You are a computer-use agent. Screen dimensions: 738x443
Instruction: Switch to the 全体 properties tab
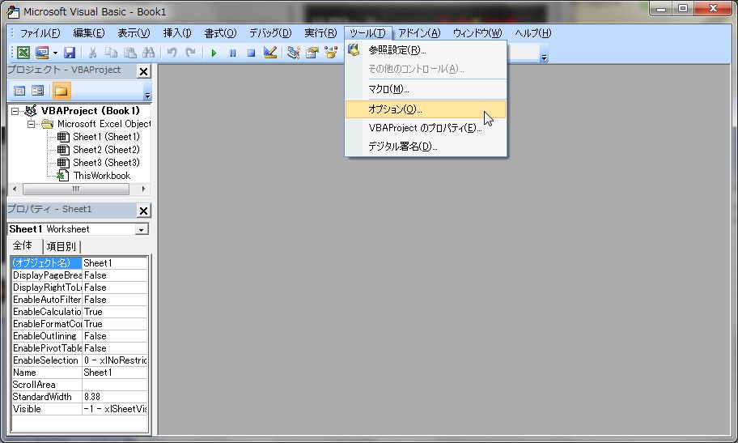pos(23,245)
